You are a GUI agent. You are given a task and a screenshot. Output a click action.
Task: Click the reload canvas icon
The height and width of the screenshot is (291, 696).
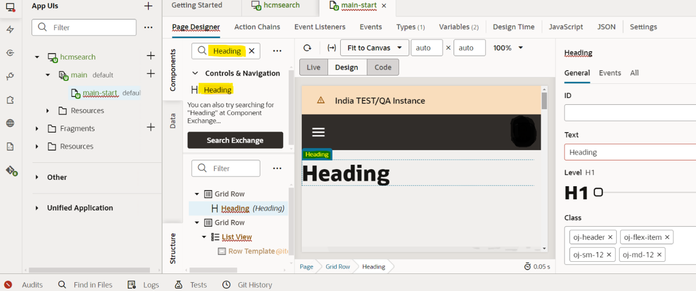(x=307, y=48)
